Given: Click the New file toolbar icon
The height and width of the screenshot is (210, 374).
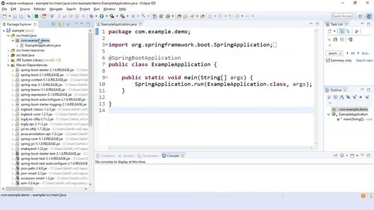Looking at the screenshot, I should pyautogui.click(x=5, y=16).
